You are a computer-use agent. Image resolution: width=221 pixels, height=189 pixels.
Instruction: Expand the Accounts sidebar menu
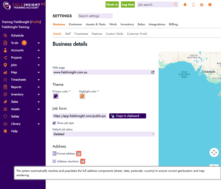coord(39,50)
